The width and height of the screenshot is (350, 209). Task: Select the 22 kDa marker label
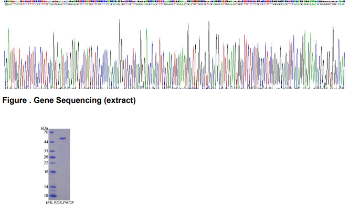[46, 163]
